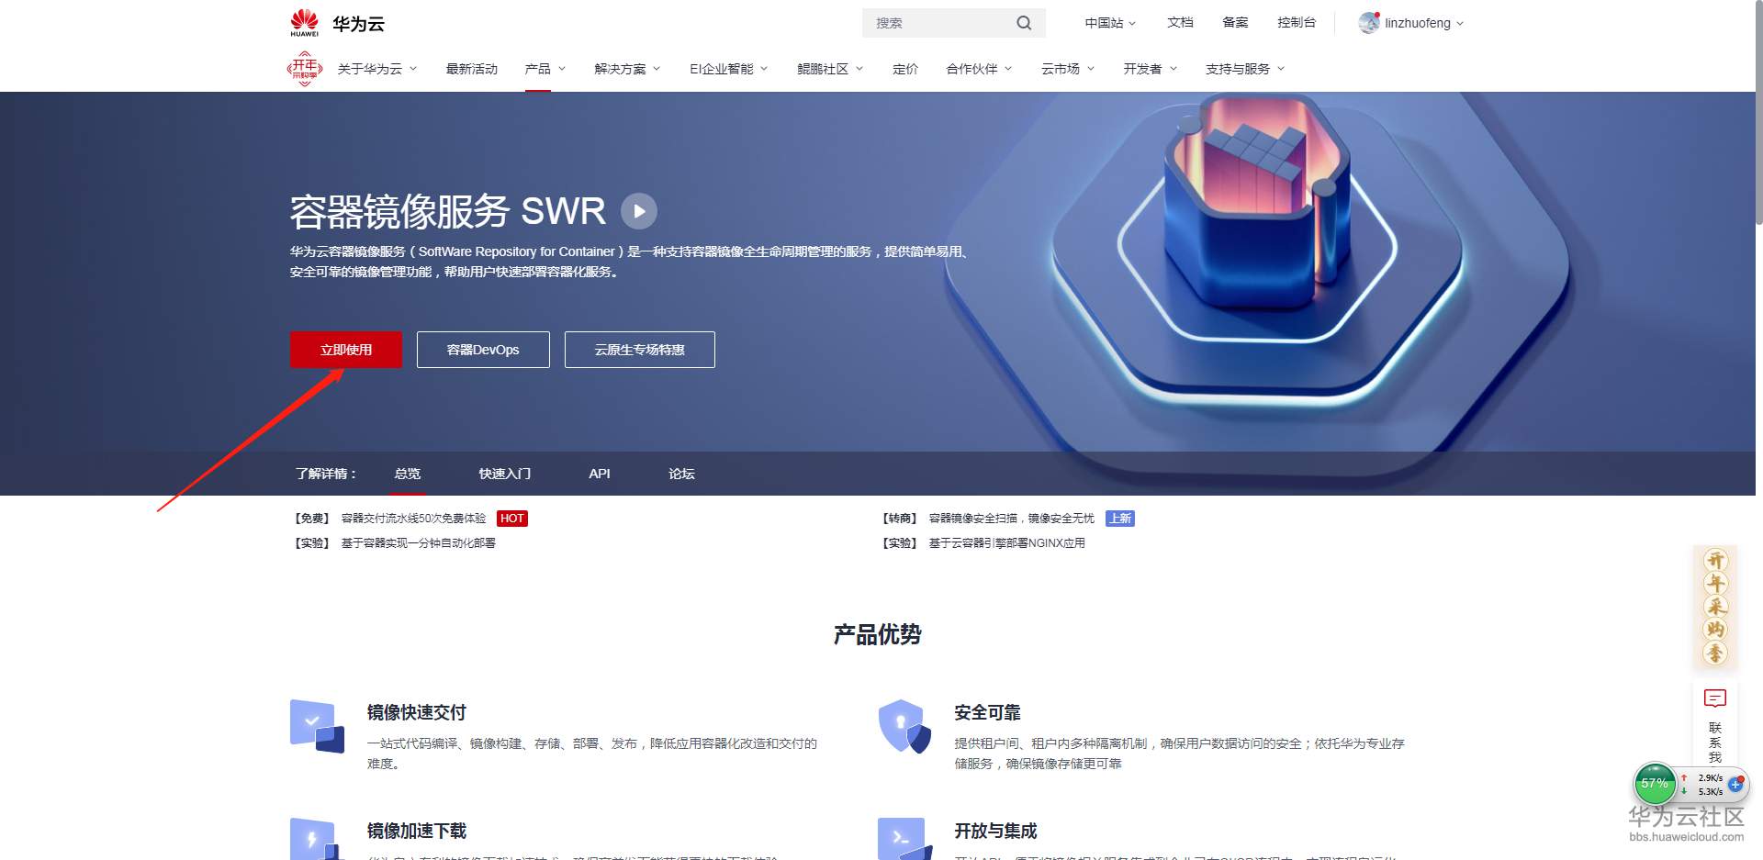Click the 安全可靠 shield icon
Image resolution: width=1763 pixels, height=860 pixels.
(904, 726)
